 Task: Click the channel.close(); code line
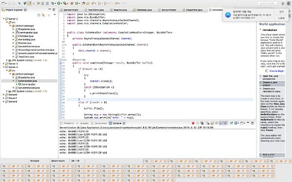pyautogui.click(x=101, y=81)
